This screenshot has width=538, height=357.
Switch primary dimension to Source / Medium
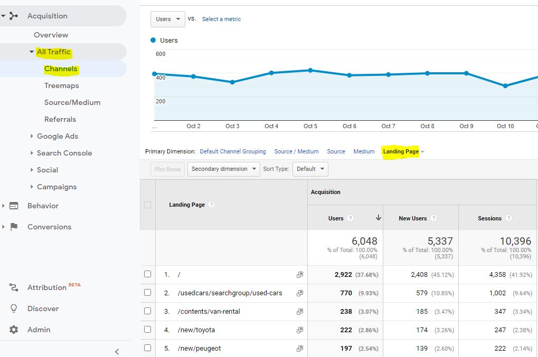tap(296, 151)
